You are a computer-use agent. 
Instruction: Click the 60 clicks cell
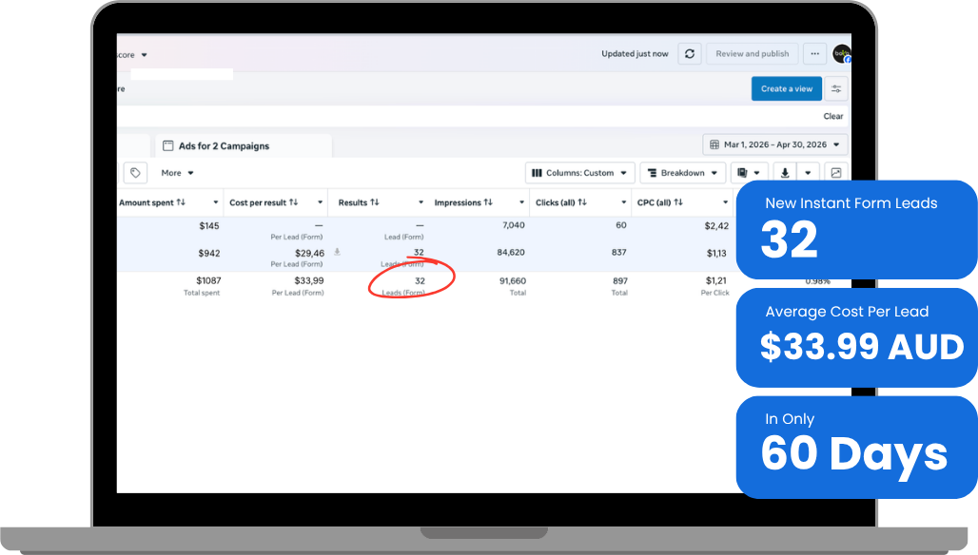click(620, 225)
